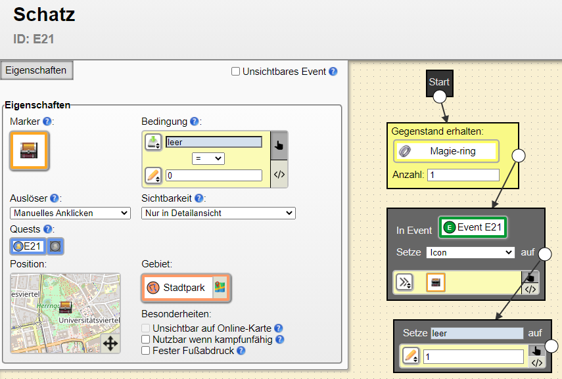This screenshot has width=562, height=379.
Task: Click the move arrows icon on map
Action: pyautogui.click(x=110, y=343)
